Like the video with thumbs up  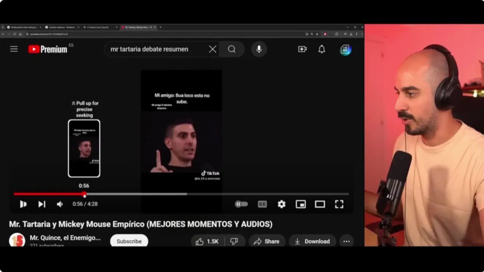point(207,241)
